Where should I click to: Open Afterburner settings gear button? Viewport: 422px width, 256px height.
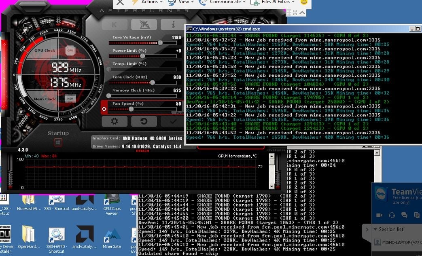(x=115, y=121)
